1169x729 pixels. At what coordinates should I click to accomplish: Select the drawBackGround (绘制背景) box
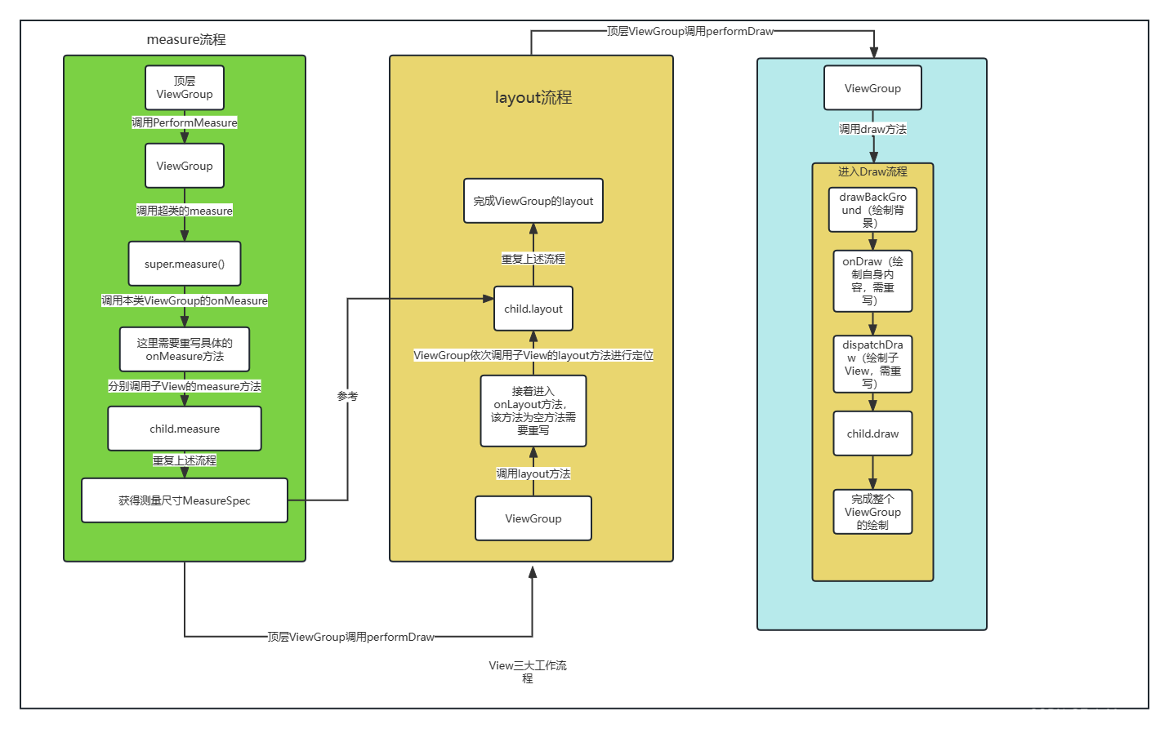click(872, 210)
